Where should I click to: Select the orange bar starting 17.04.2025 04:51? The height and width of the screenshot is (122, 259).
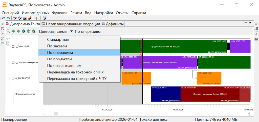[x=136, y=78]
